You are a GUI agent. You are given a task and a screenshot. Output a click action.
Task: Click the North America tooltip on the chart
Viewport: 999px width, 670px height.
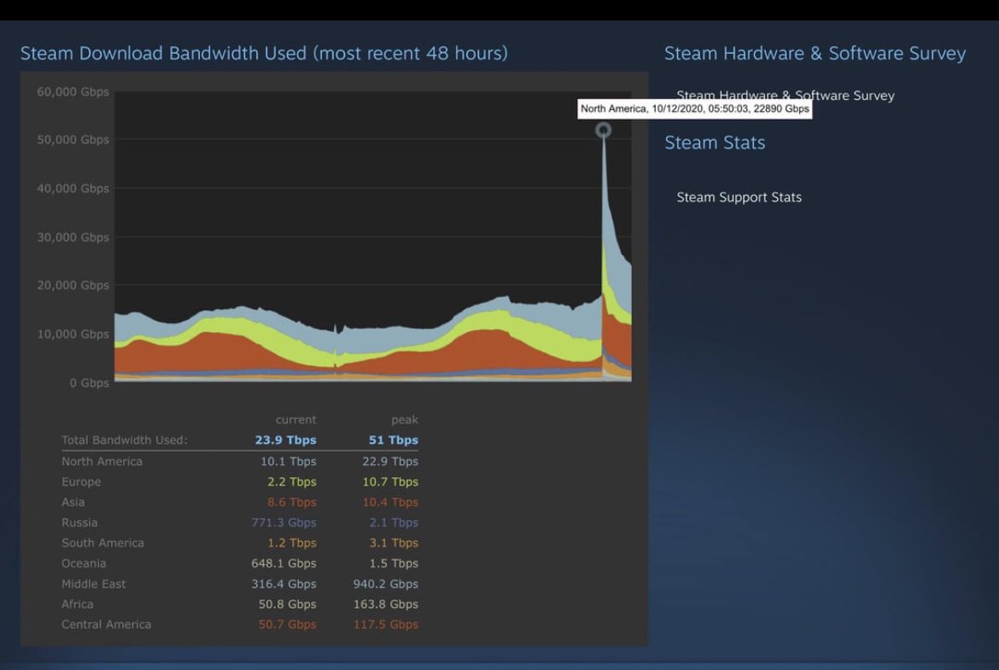pyautogui.click(x=694, y=109)
